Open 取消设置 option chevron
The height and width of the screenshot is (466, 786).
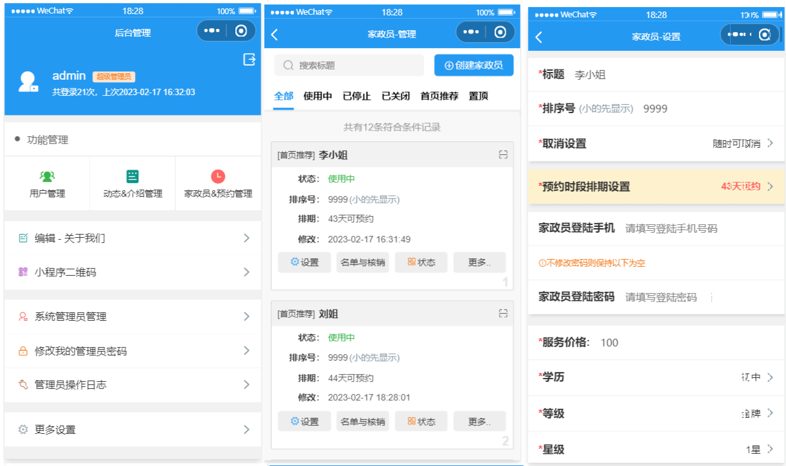pos(770,143)
